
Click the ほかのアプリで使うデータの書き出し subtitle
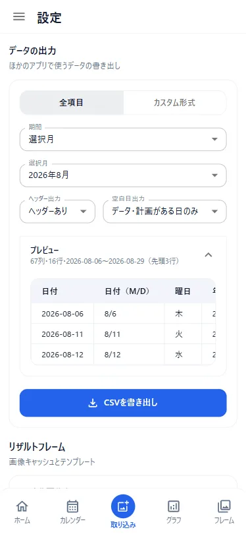[x=64, y=66]
